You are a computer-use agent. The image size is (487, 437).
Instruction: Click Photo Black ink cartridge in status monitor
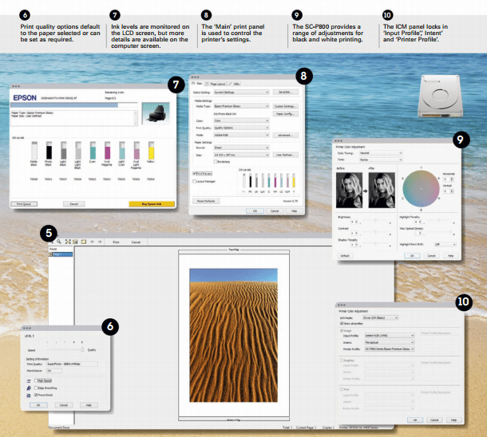pyautogui.click(x=49, y=151)
